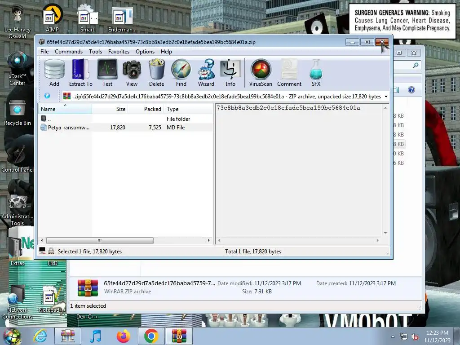The height and width of the screenshot is (345, 460).
Task: Open the Smart desktop shortcut
Action: [87, 18]
